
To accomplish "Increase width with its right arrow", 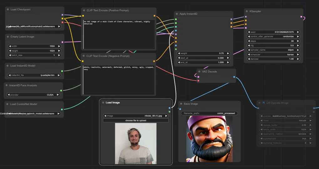I will [x=59, y=46].
